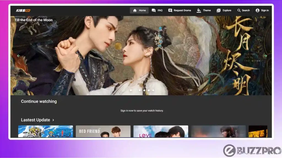Image resolution: width=282 pixels, height=158 pixels.
Task: Click the Till the End of the Moon title
Action: [33, 20]
